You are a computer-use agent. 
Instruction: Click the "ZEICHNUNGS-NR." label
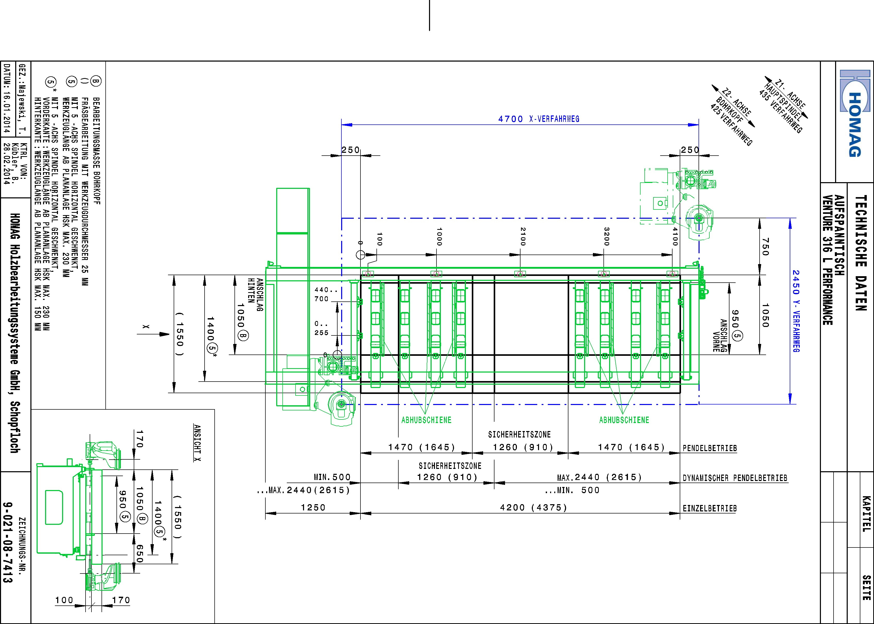[23, 546]
